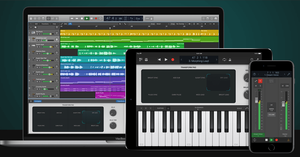This screenshot has width=300, height=157.
Task: Adjust the Festival Lead volume slider
Action: [x=48, y=82]
